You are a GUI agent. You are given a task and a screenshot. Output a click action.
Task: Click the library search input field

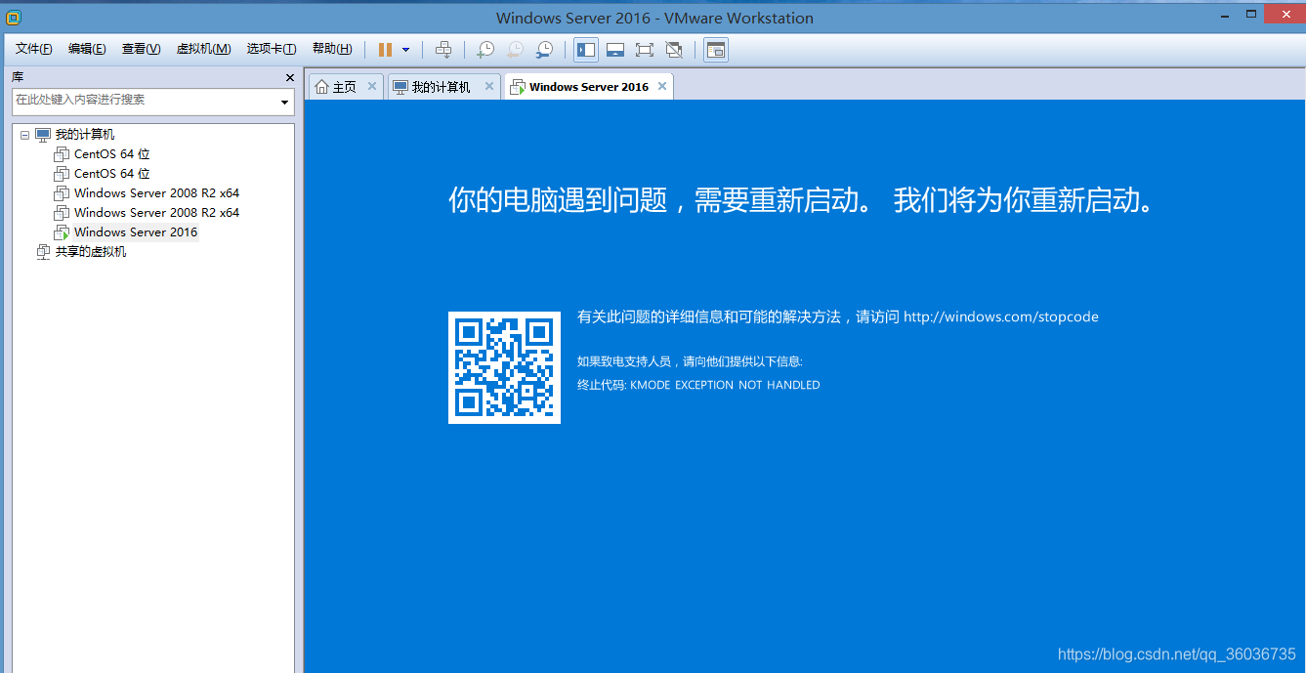click(145, 101)
